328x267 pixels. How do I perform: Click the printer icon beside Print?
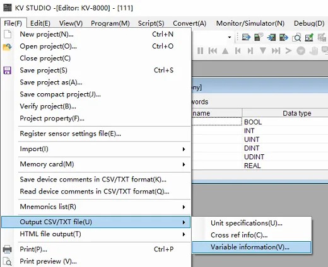click(8, 249)
